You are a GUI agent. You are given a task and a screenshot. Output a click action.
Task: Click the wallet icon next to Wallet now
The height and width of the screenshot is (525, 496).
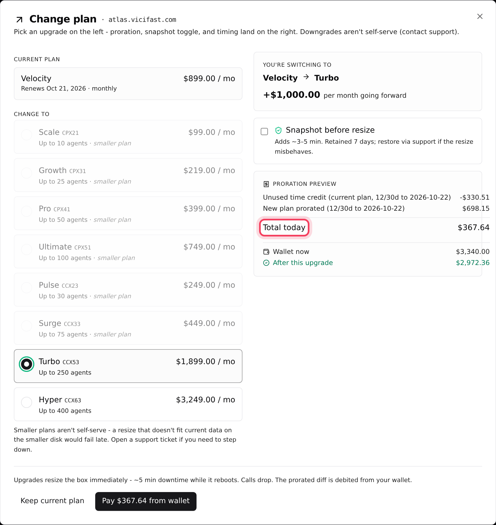[x=266, y=252]
